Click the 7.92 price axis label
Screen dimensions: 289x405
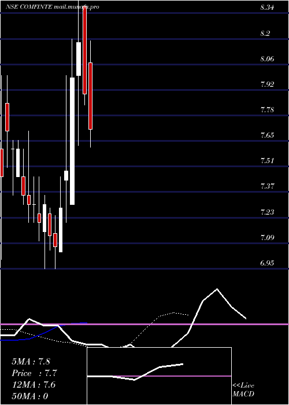(267, 84)
